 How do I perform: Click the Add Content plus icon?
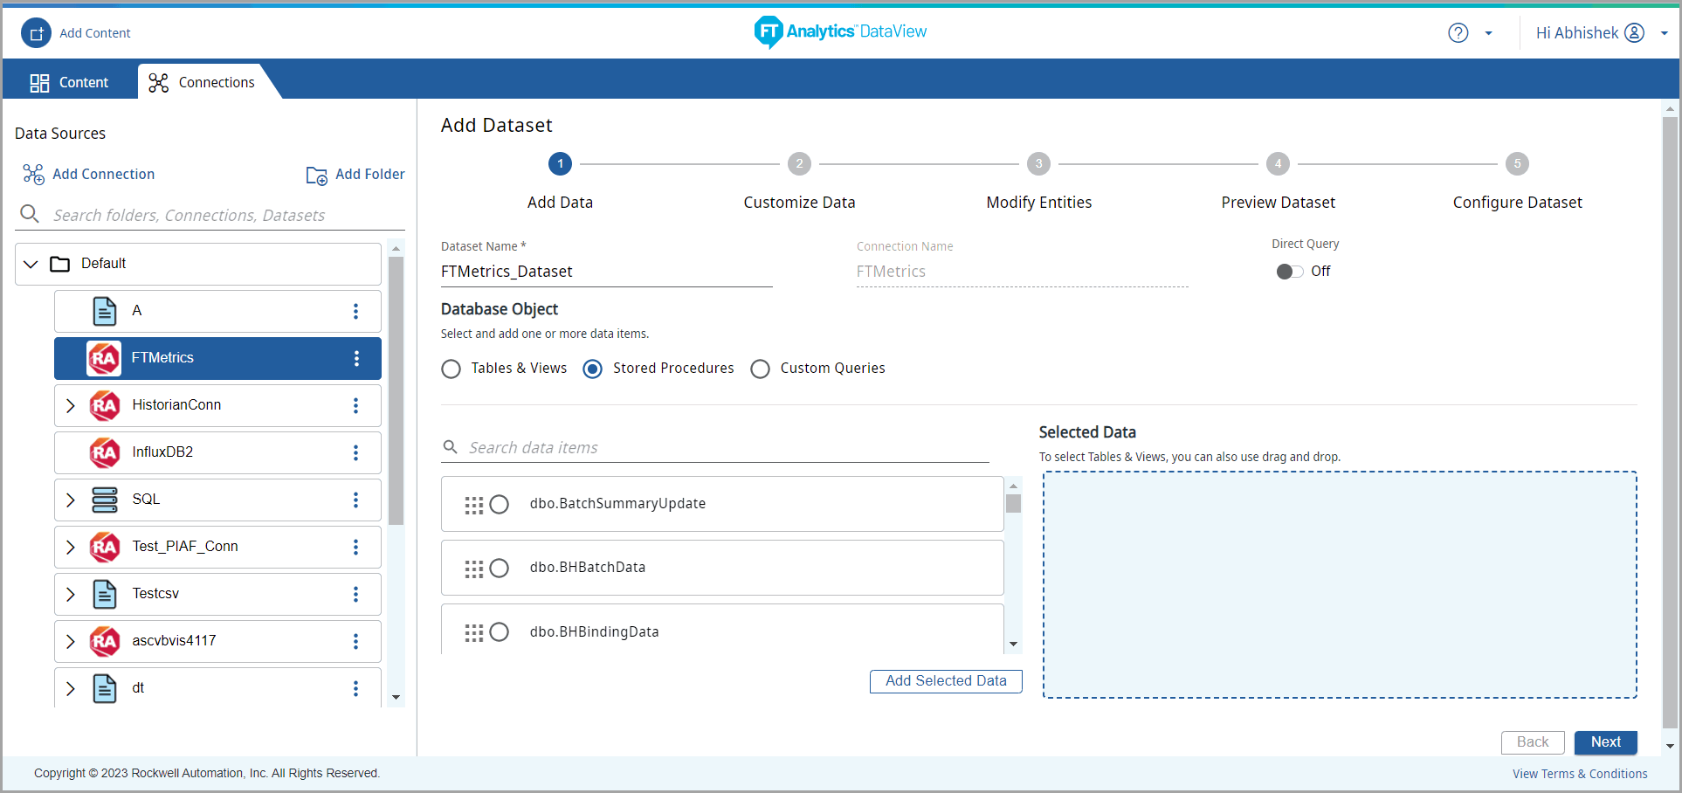(36, 33)
